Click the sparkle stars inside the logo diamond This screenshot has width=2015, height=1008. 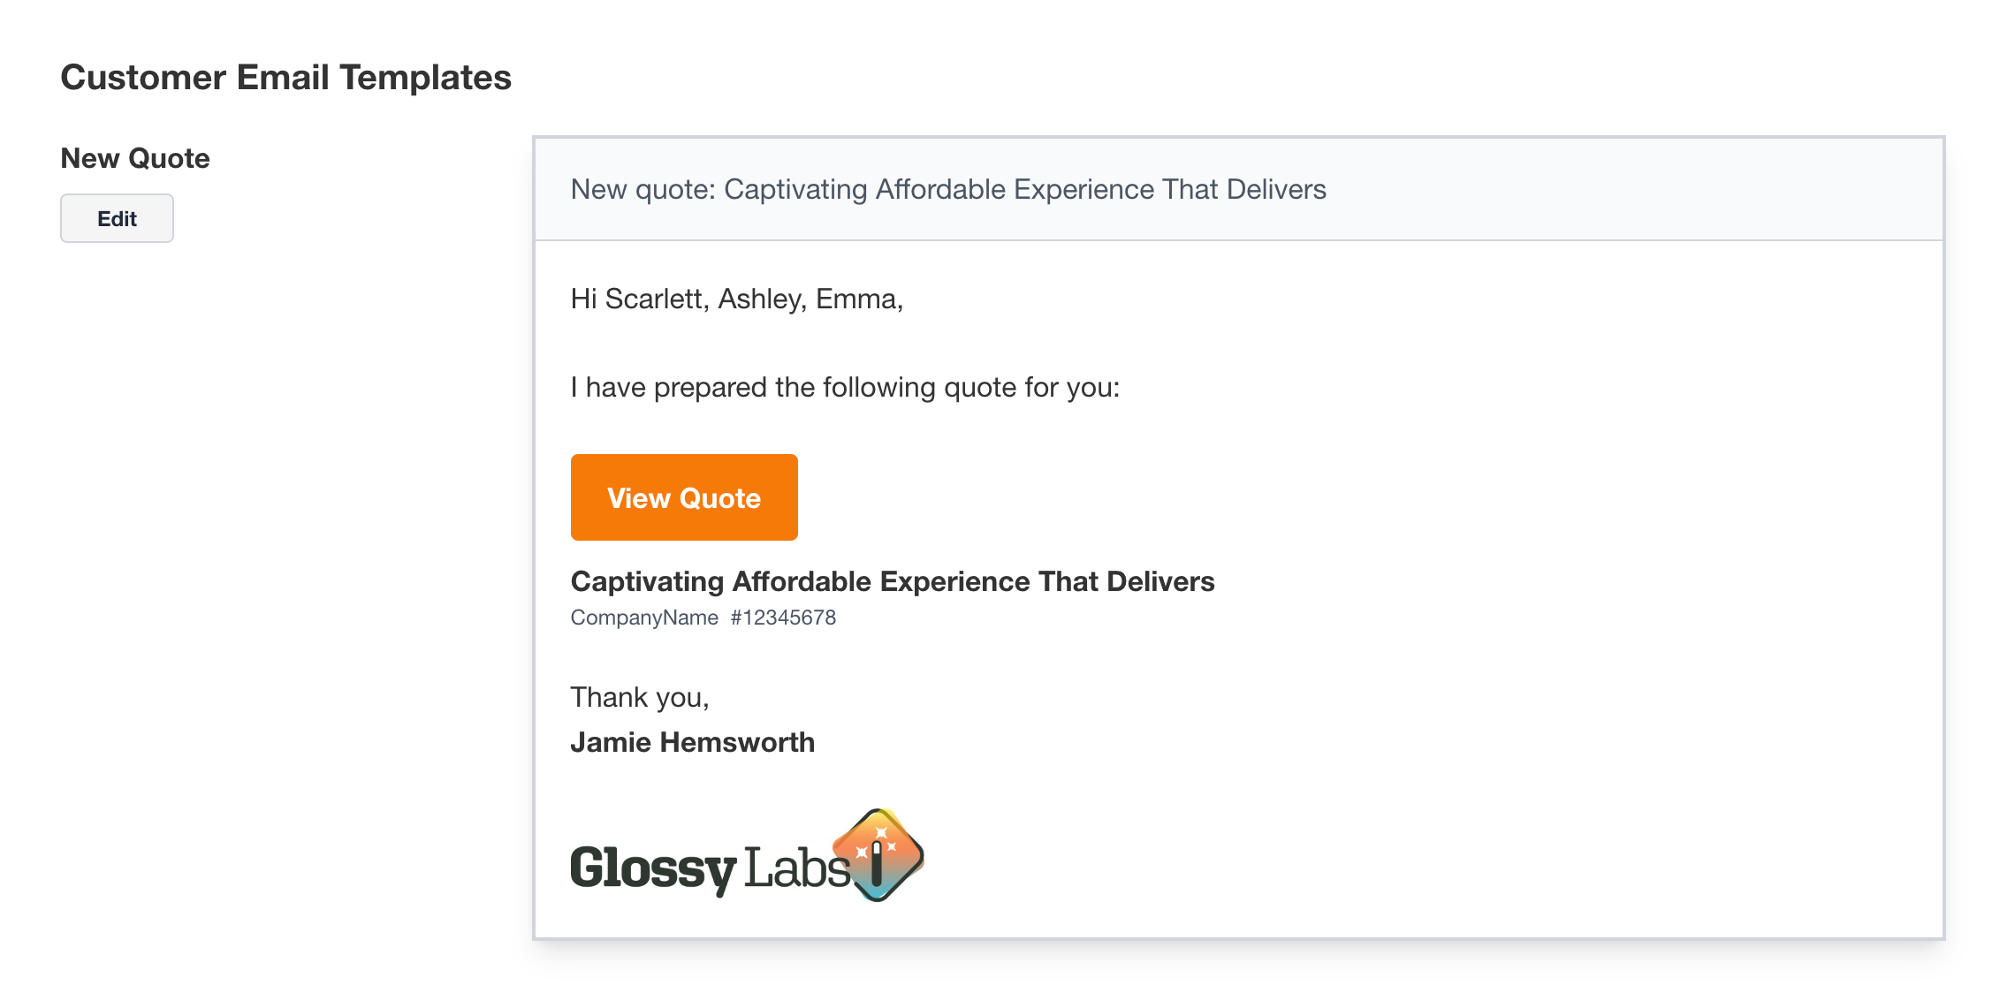[877, 842]
